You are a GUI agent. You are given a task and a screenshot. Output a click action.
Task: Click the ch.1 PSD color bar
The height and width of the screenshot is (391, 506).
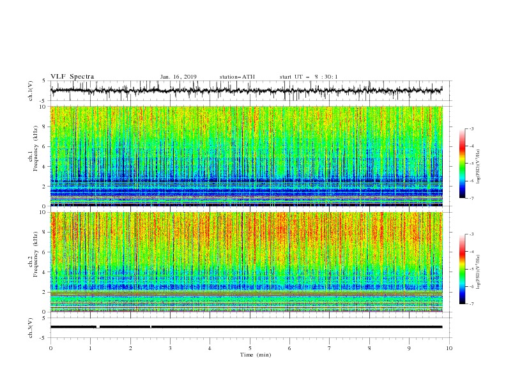463,164
